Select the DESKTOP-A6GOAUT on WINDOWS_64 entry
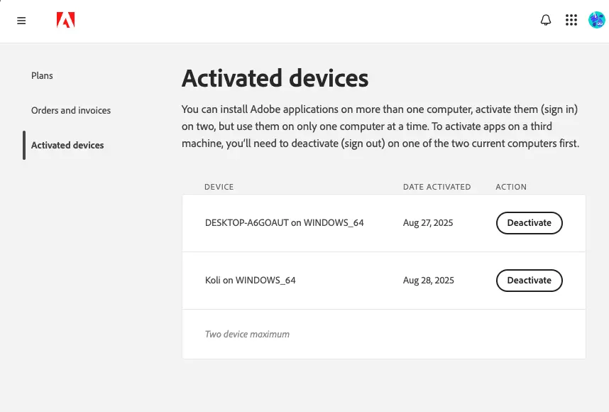 pos(284,223)
